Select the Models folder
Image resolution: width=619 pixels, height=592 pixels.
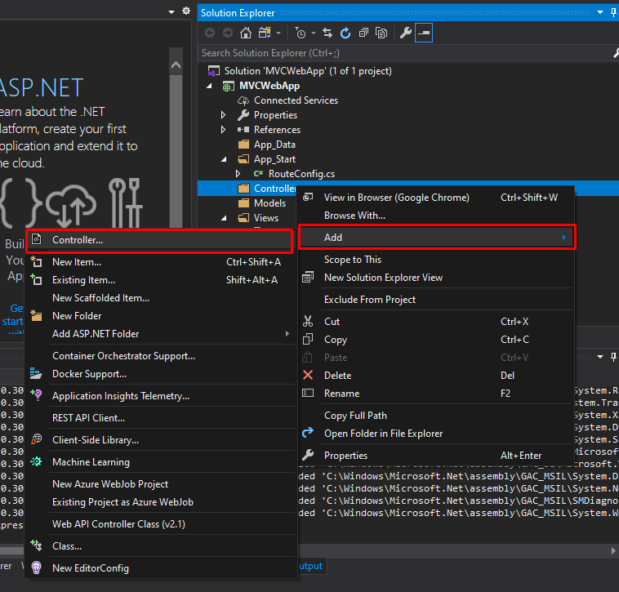tap(269, 203)
